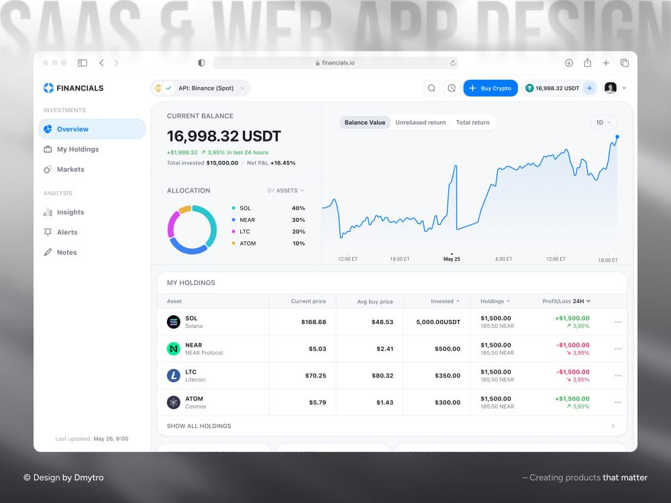Open more options for LTC row
This screenshot has width=671, height=503.
pyautogui.click(x=618, y=376)
